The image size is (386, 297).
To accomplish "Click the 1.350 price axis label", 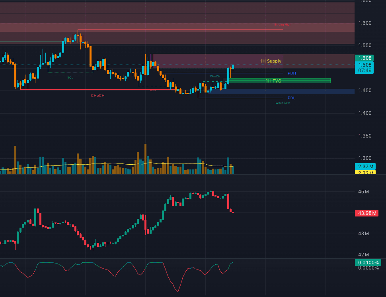I will pyautogui.click(x=365, y=136).
